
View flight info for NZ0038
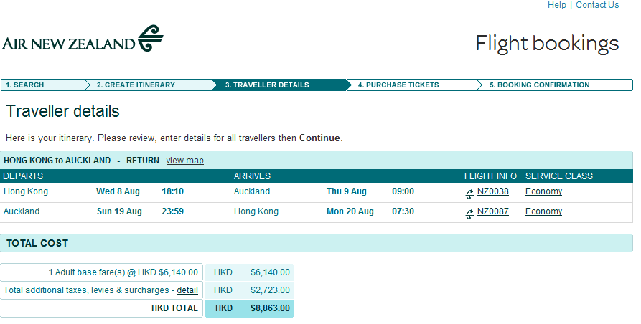coord(492,191)
